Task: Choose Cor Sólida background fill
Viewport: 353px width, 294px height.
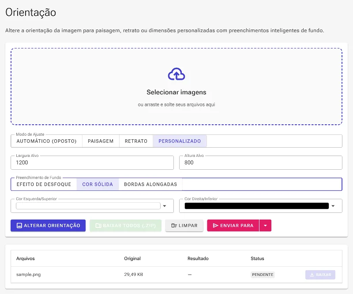Action: (x=98, y=184)
